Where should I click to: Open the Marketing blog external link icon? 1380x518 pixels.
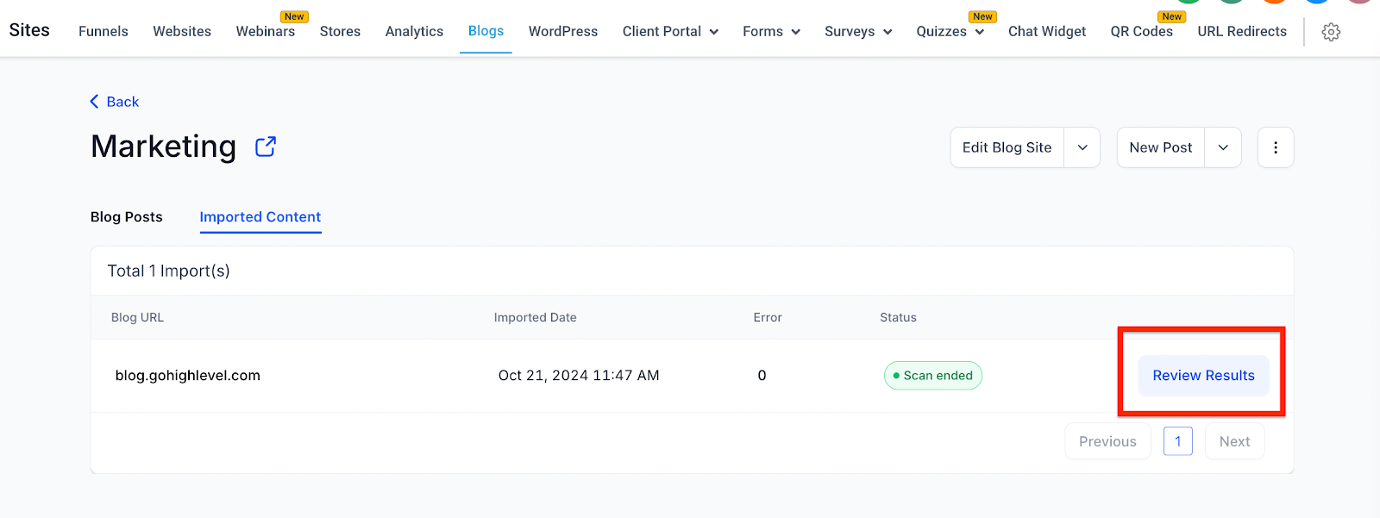[266, 147]
